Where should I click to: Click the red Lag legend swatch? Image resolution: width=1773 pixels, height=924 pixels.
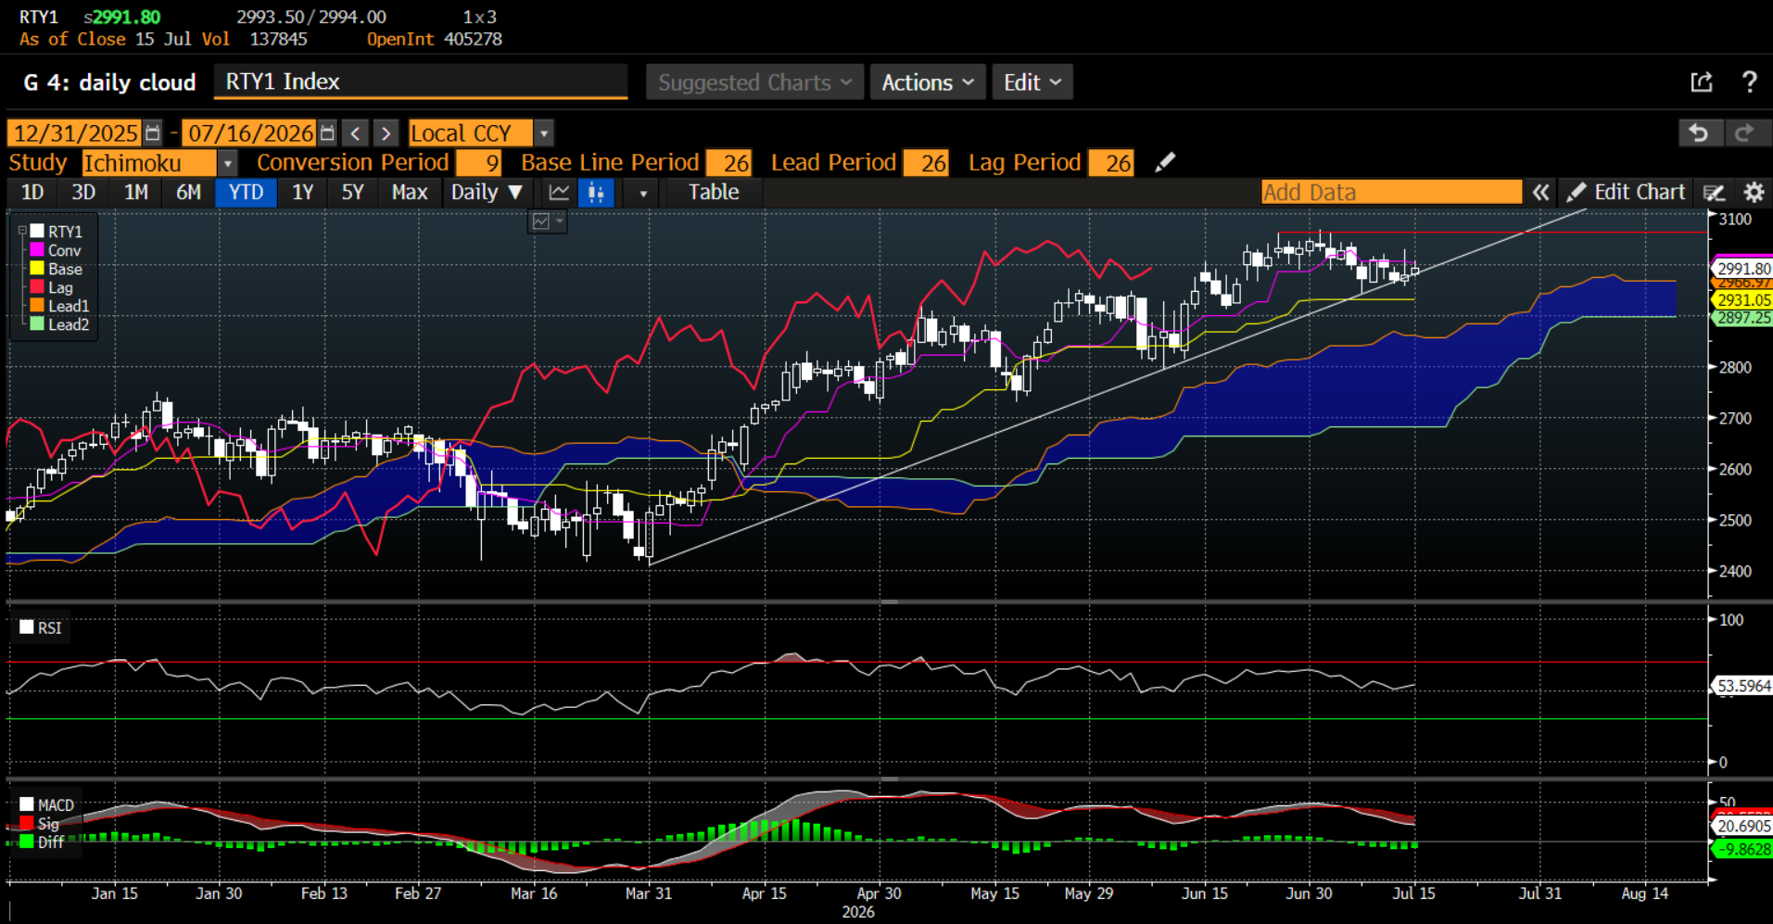(37, 286)
